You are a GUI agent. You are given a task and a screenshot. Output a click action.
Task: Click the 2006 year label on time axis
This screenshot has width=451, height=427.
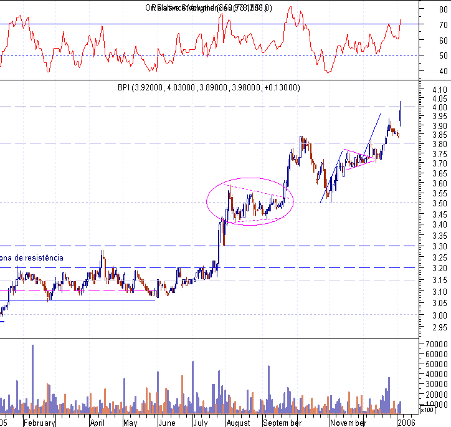point(407,423)
